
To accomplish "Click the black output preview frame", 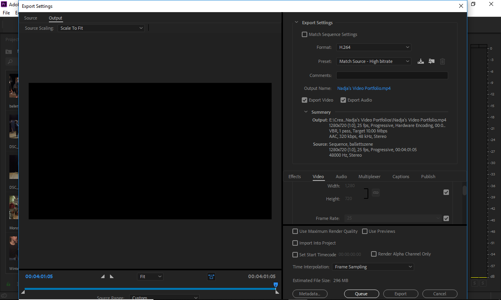I will click(150, 151).
